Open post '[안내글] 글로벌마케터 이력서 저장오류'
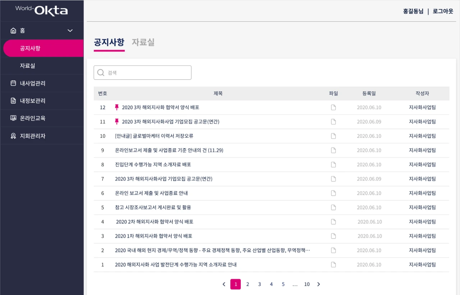Image resolution: width=460 pixels, height=295 pixels. pos(154,136)
